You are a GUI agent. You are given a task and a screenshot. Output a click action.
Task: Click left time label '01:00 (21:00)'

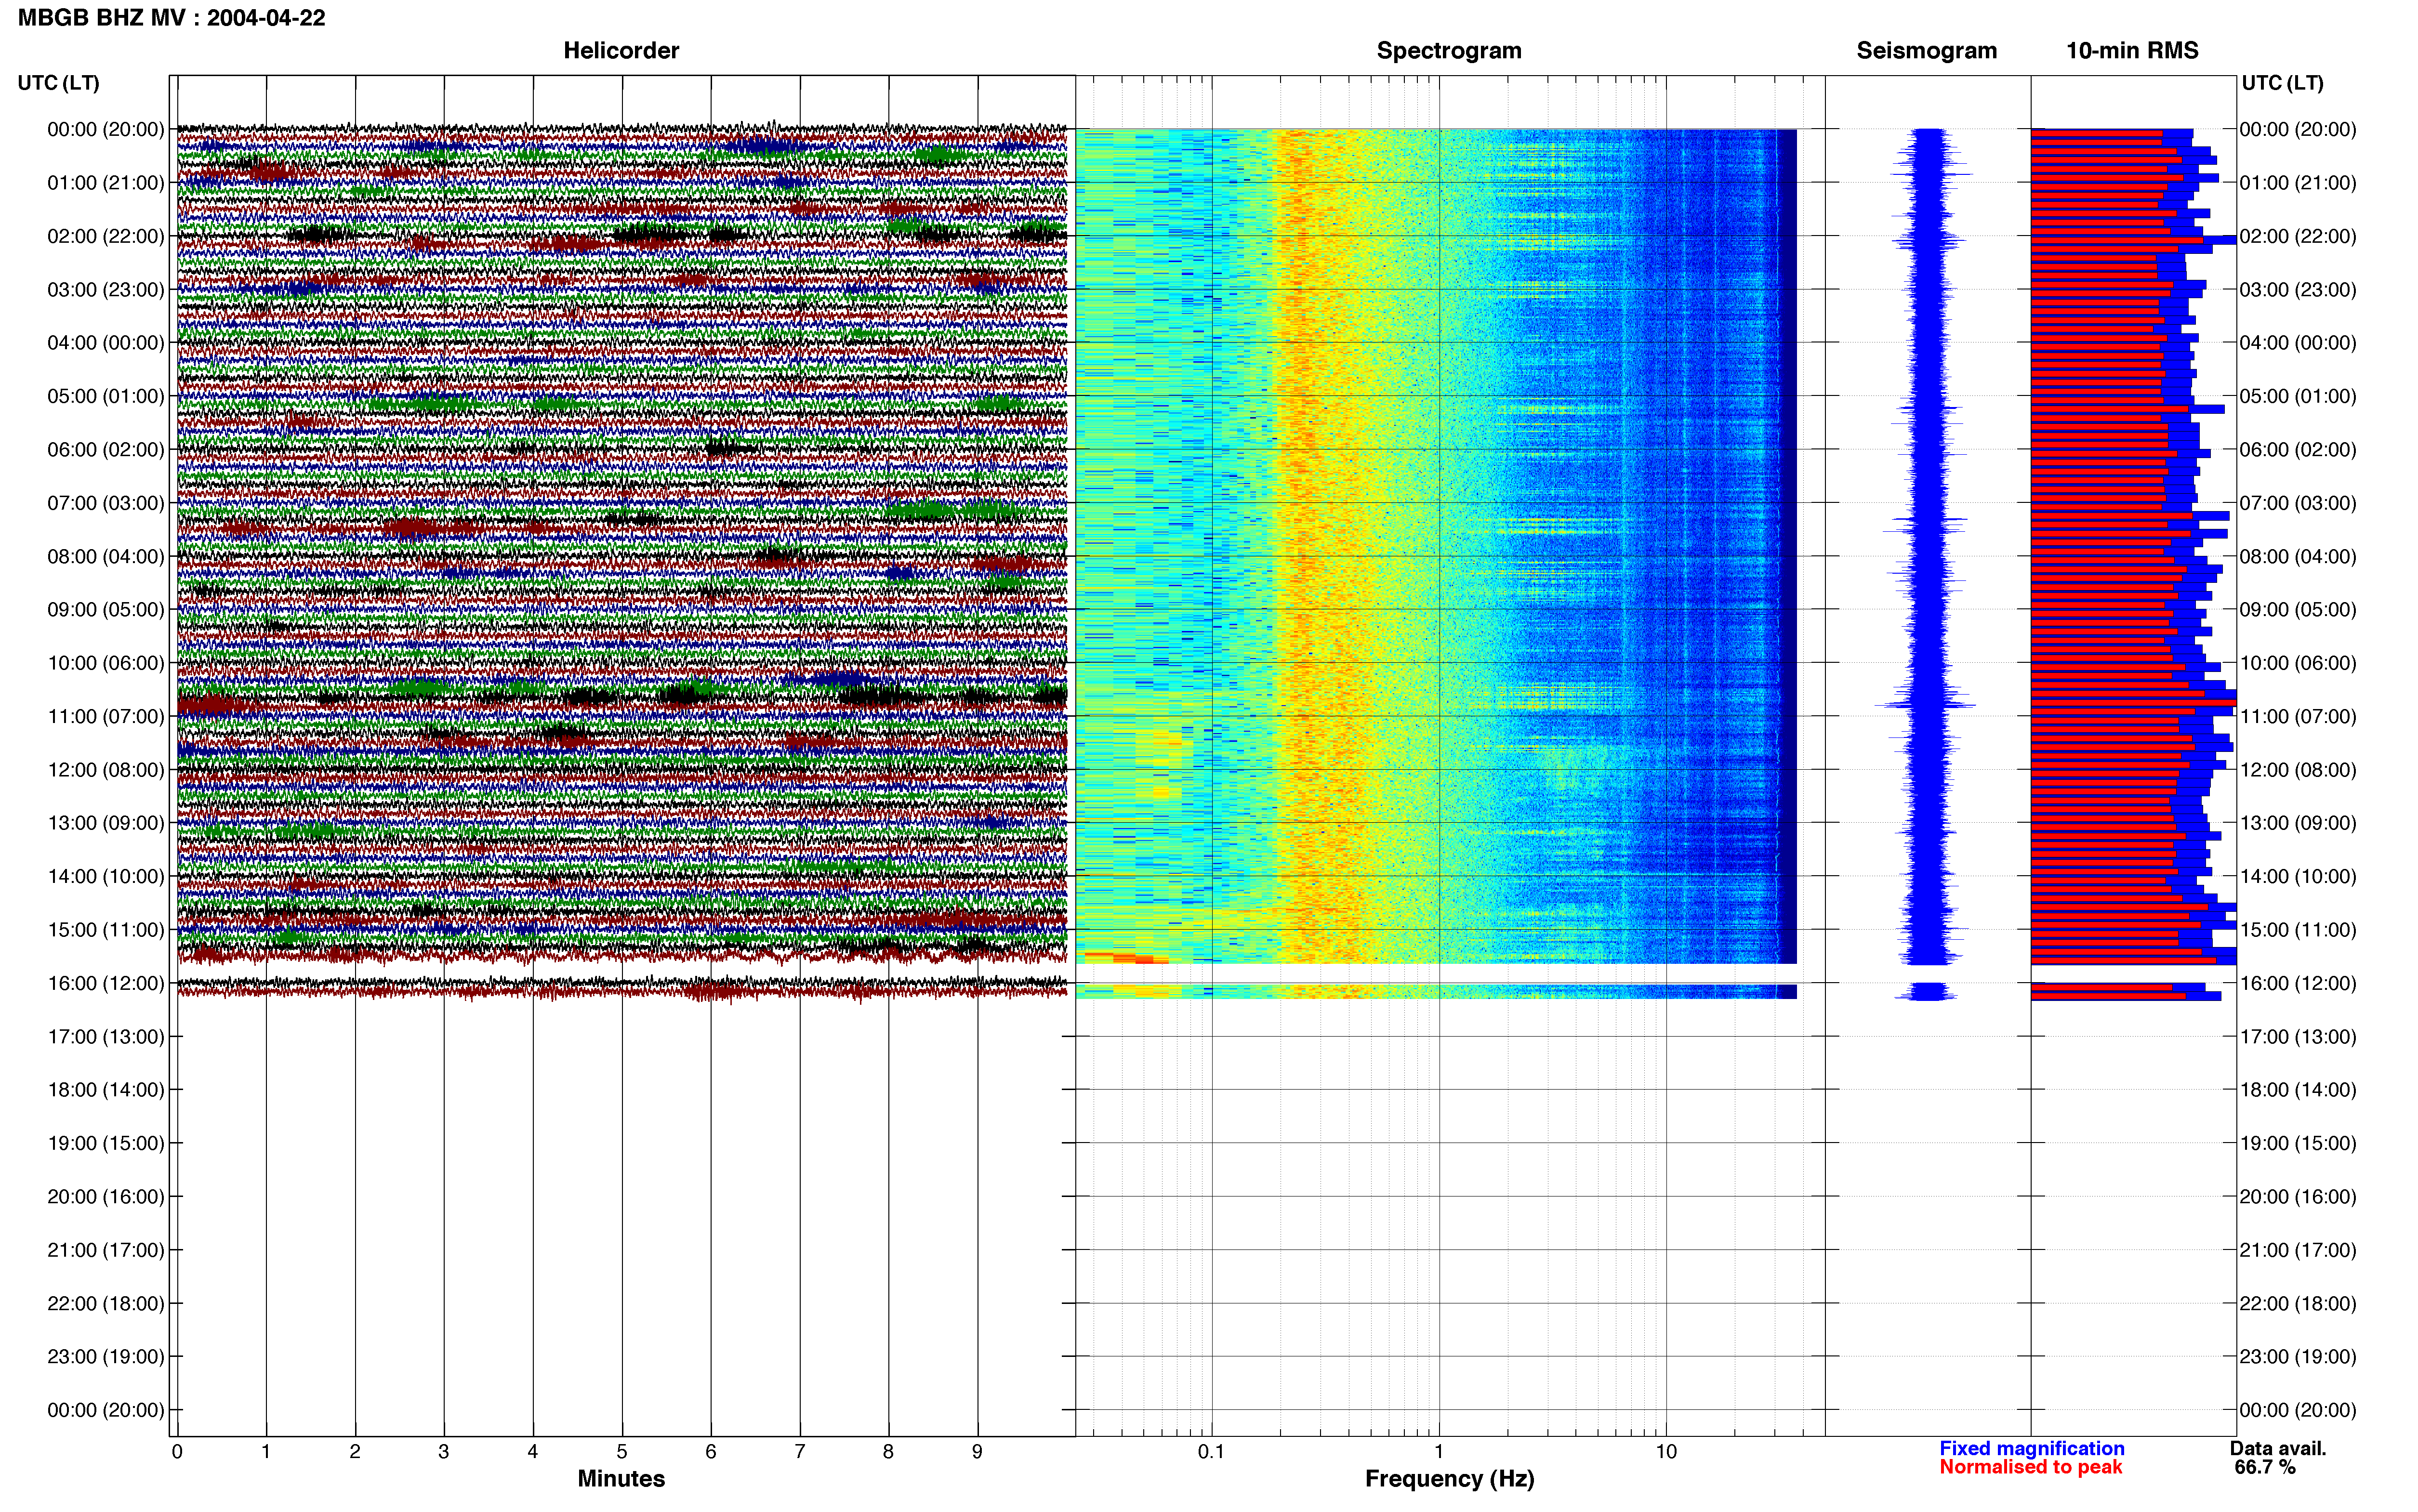[x=106, y=183]
